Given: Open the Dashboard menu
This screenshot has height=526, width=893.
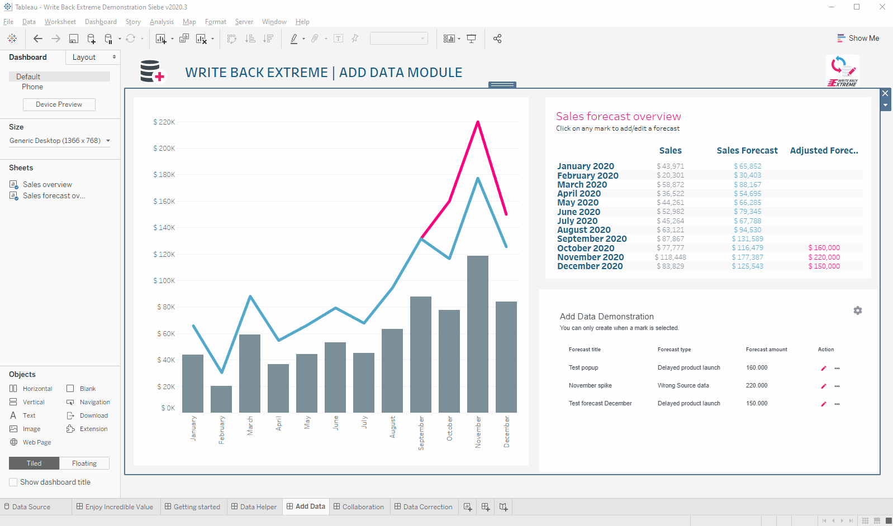Looking at the screenshot, I should click(x=101, y=22).
